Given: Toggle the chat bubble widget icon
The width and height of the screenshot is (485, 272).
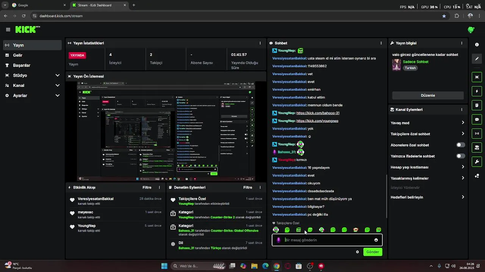Looking at the screenshot, I should 477,119.
